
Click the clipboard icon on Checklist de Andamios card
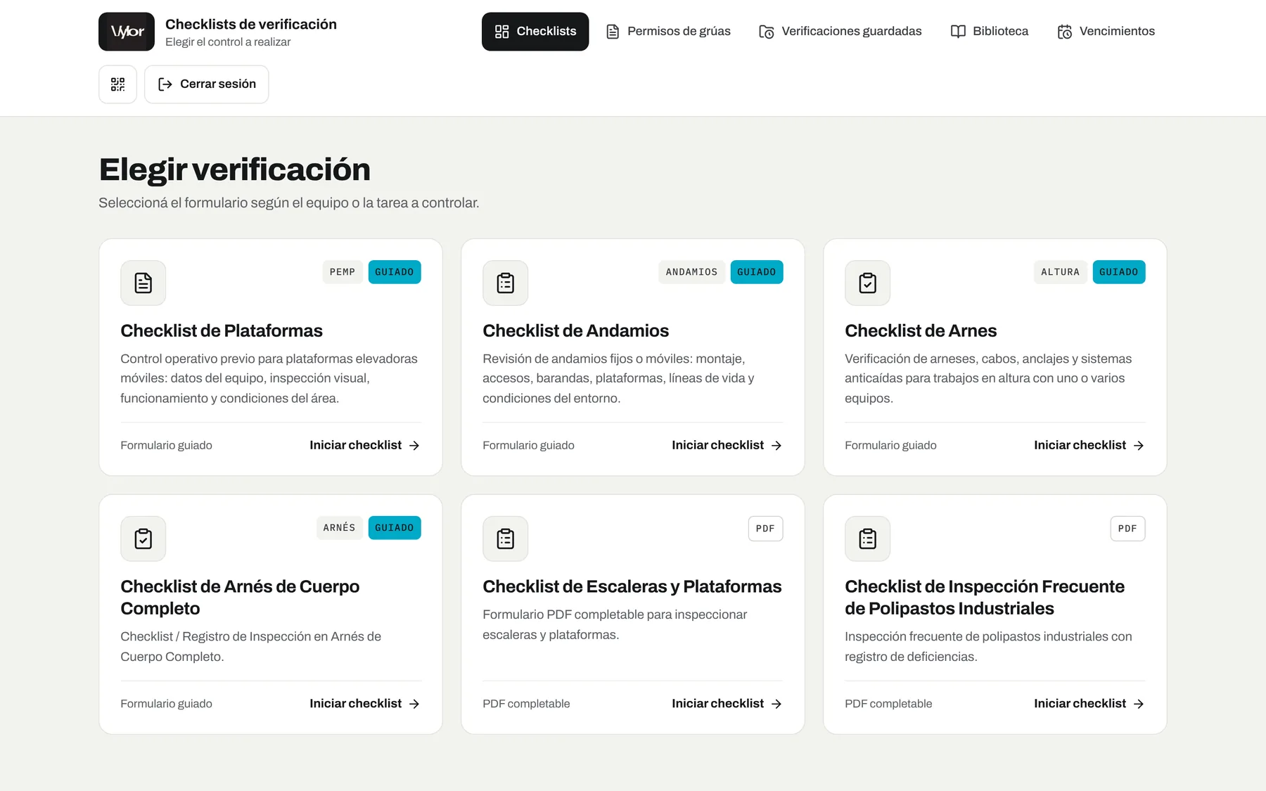coord(506,283)
